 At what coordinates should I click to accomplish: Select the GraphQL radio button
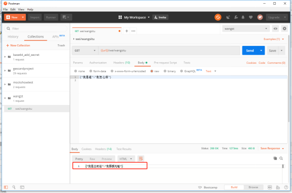pos(181,71)
